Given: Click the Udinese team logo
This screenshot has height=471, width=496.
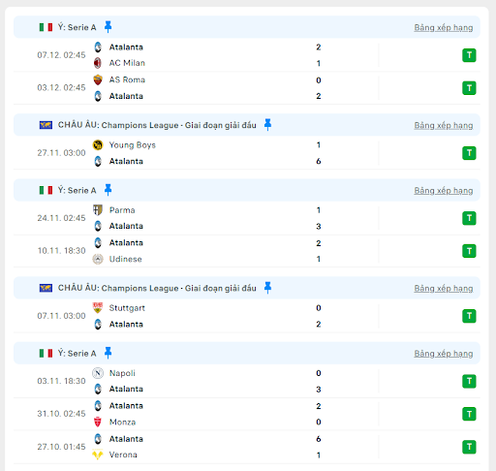Looking at the screenshot, I should click(98, 259).
